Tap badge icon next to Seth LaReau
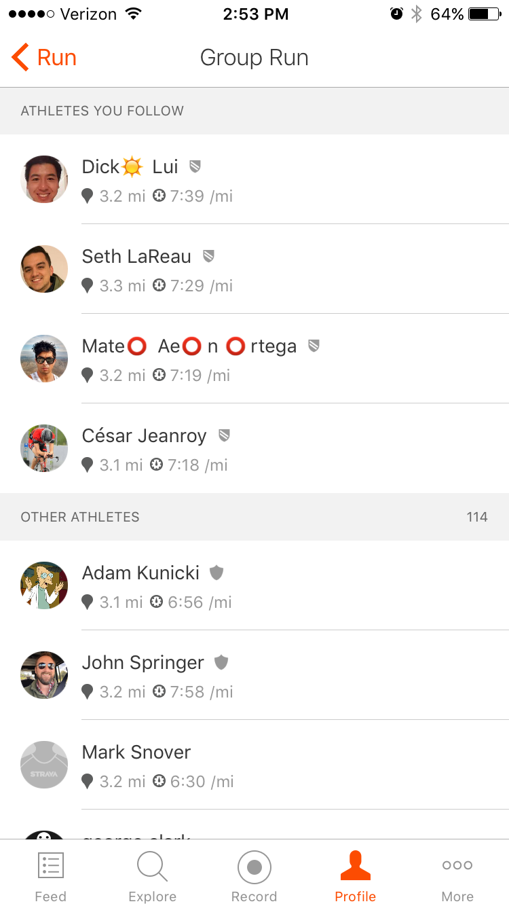Viewport: 509px width, 906px height. (x=209, y=256)
